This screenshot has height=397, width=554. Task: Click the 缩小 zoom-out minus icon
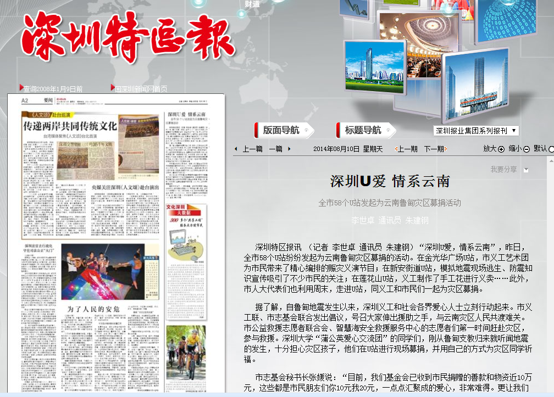point(526,149)
